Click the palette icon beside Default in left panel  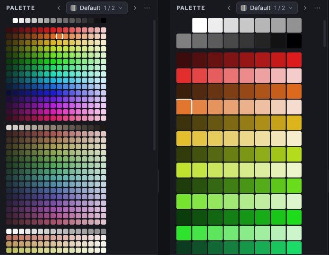click(73, 8)
